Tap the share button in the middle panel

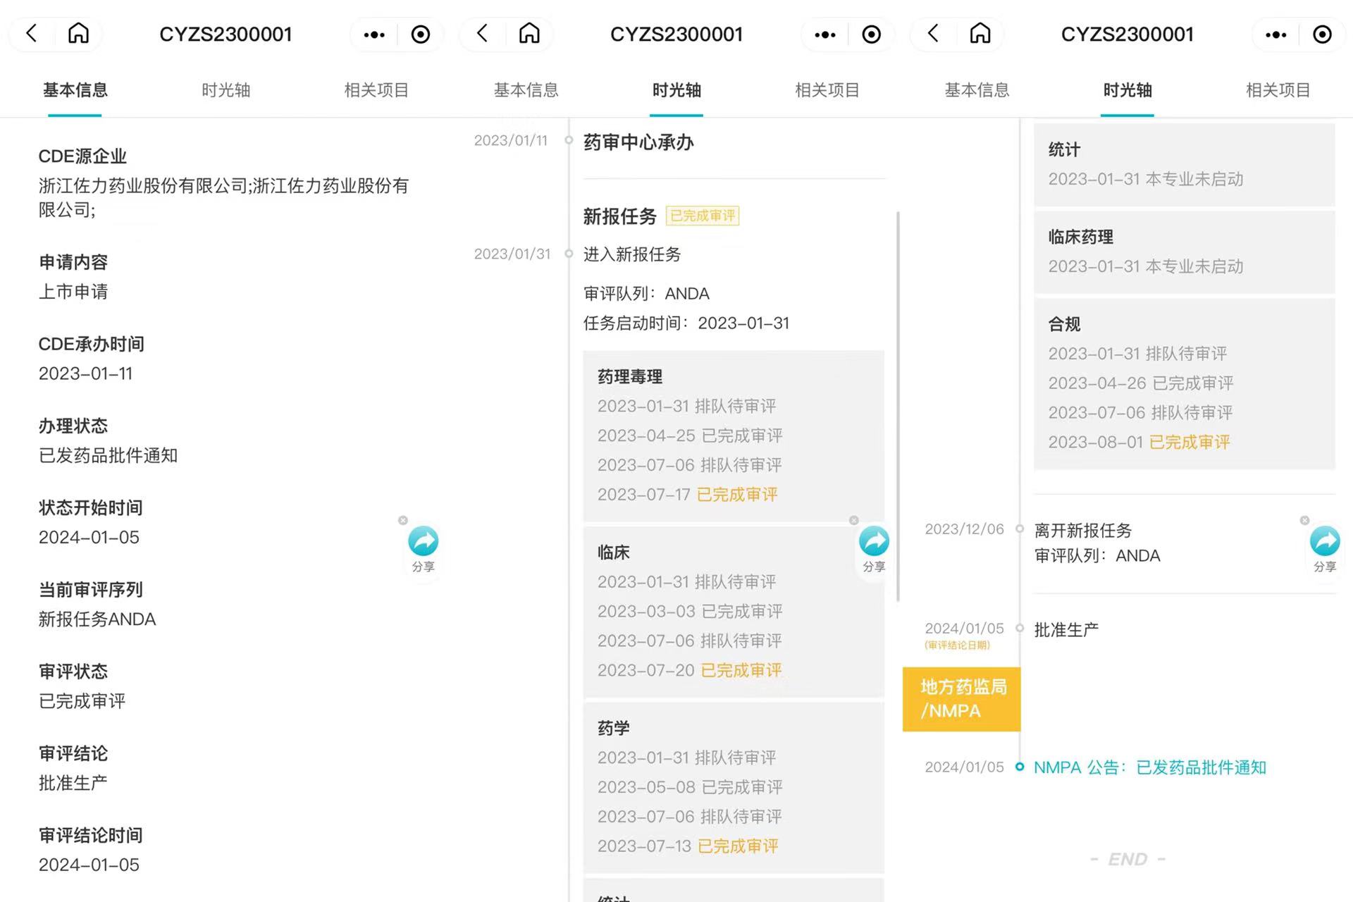pyautogui.click(x=874, y=542)
